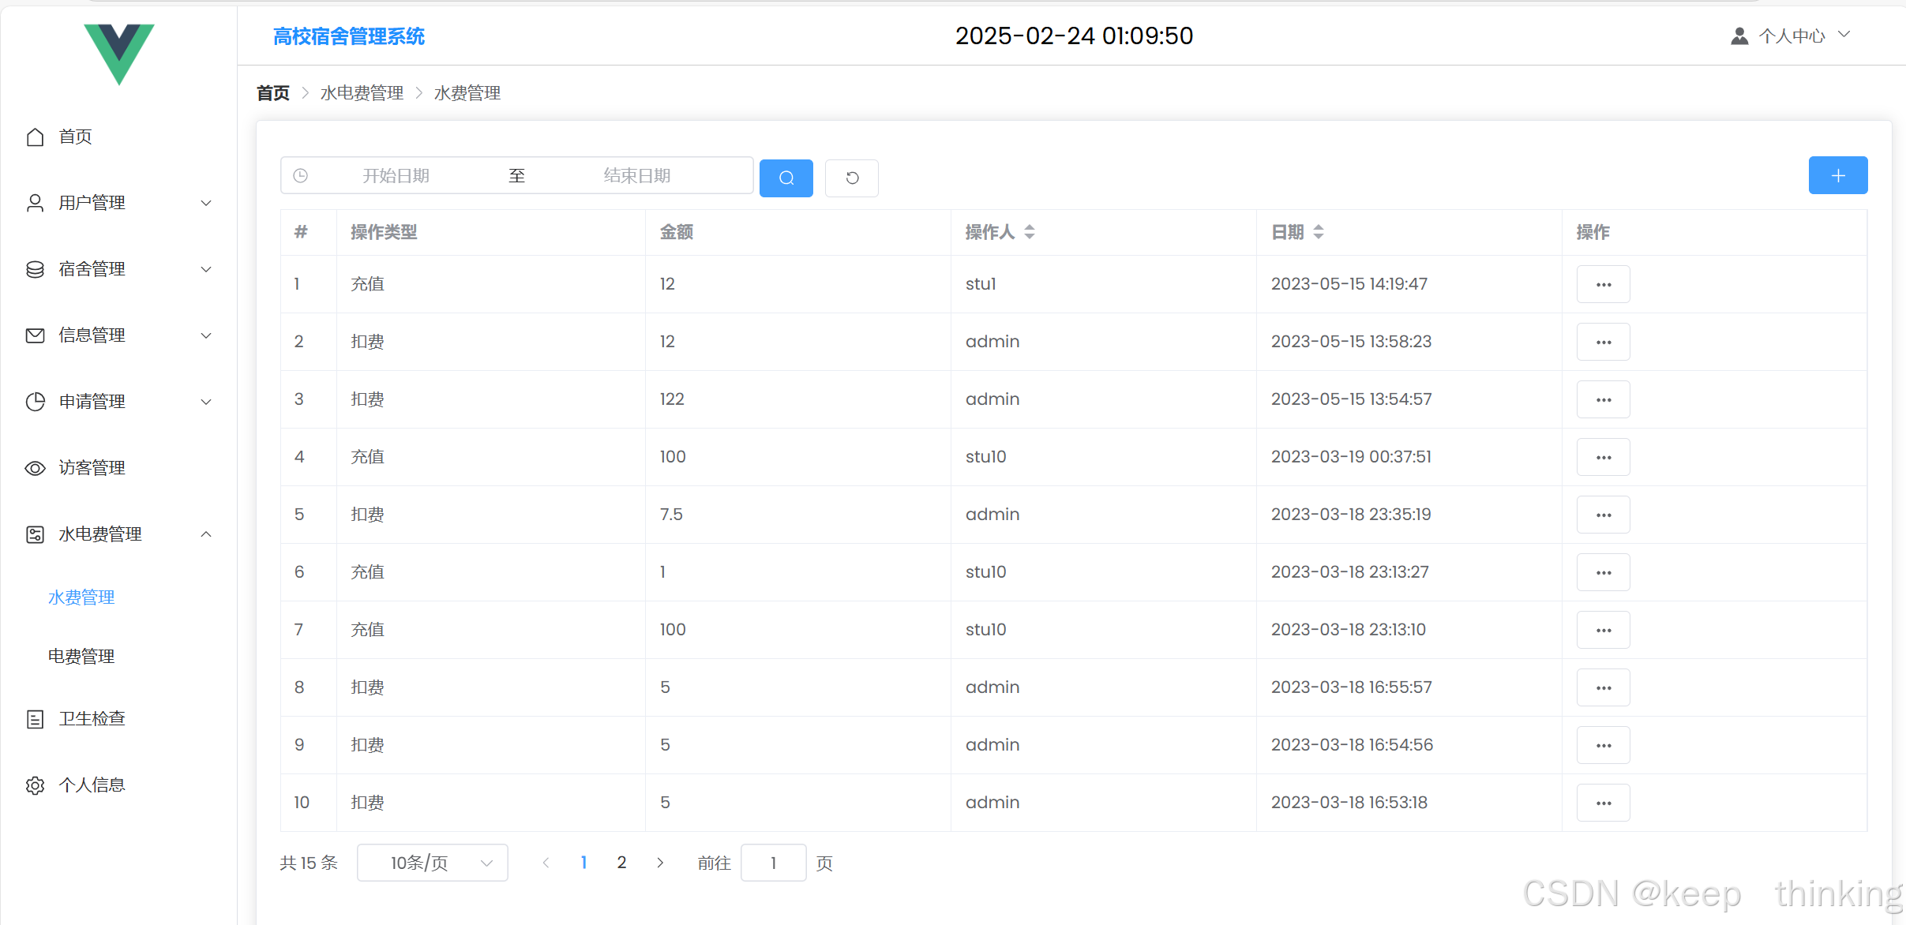Go to page 2 of results
This screenshot has width=1906, height=925.
(621, 863)
